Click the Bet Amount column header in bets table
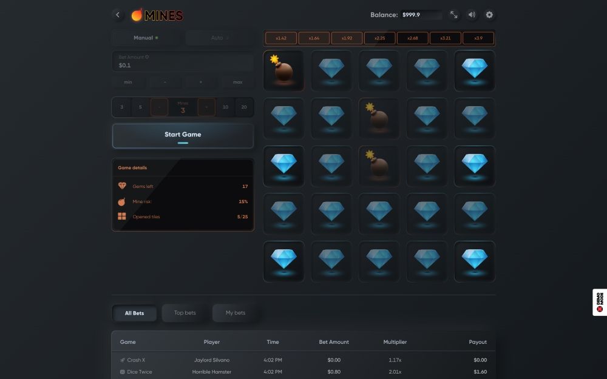 tap(334, 342)
